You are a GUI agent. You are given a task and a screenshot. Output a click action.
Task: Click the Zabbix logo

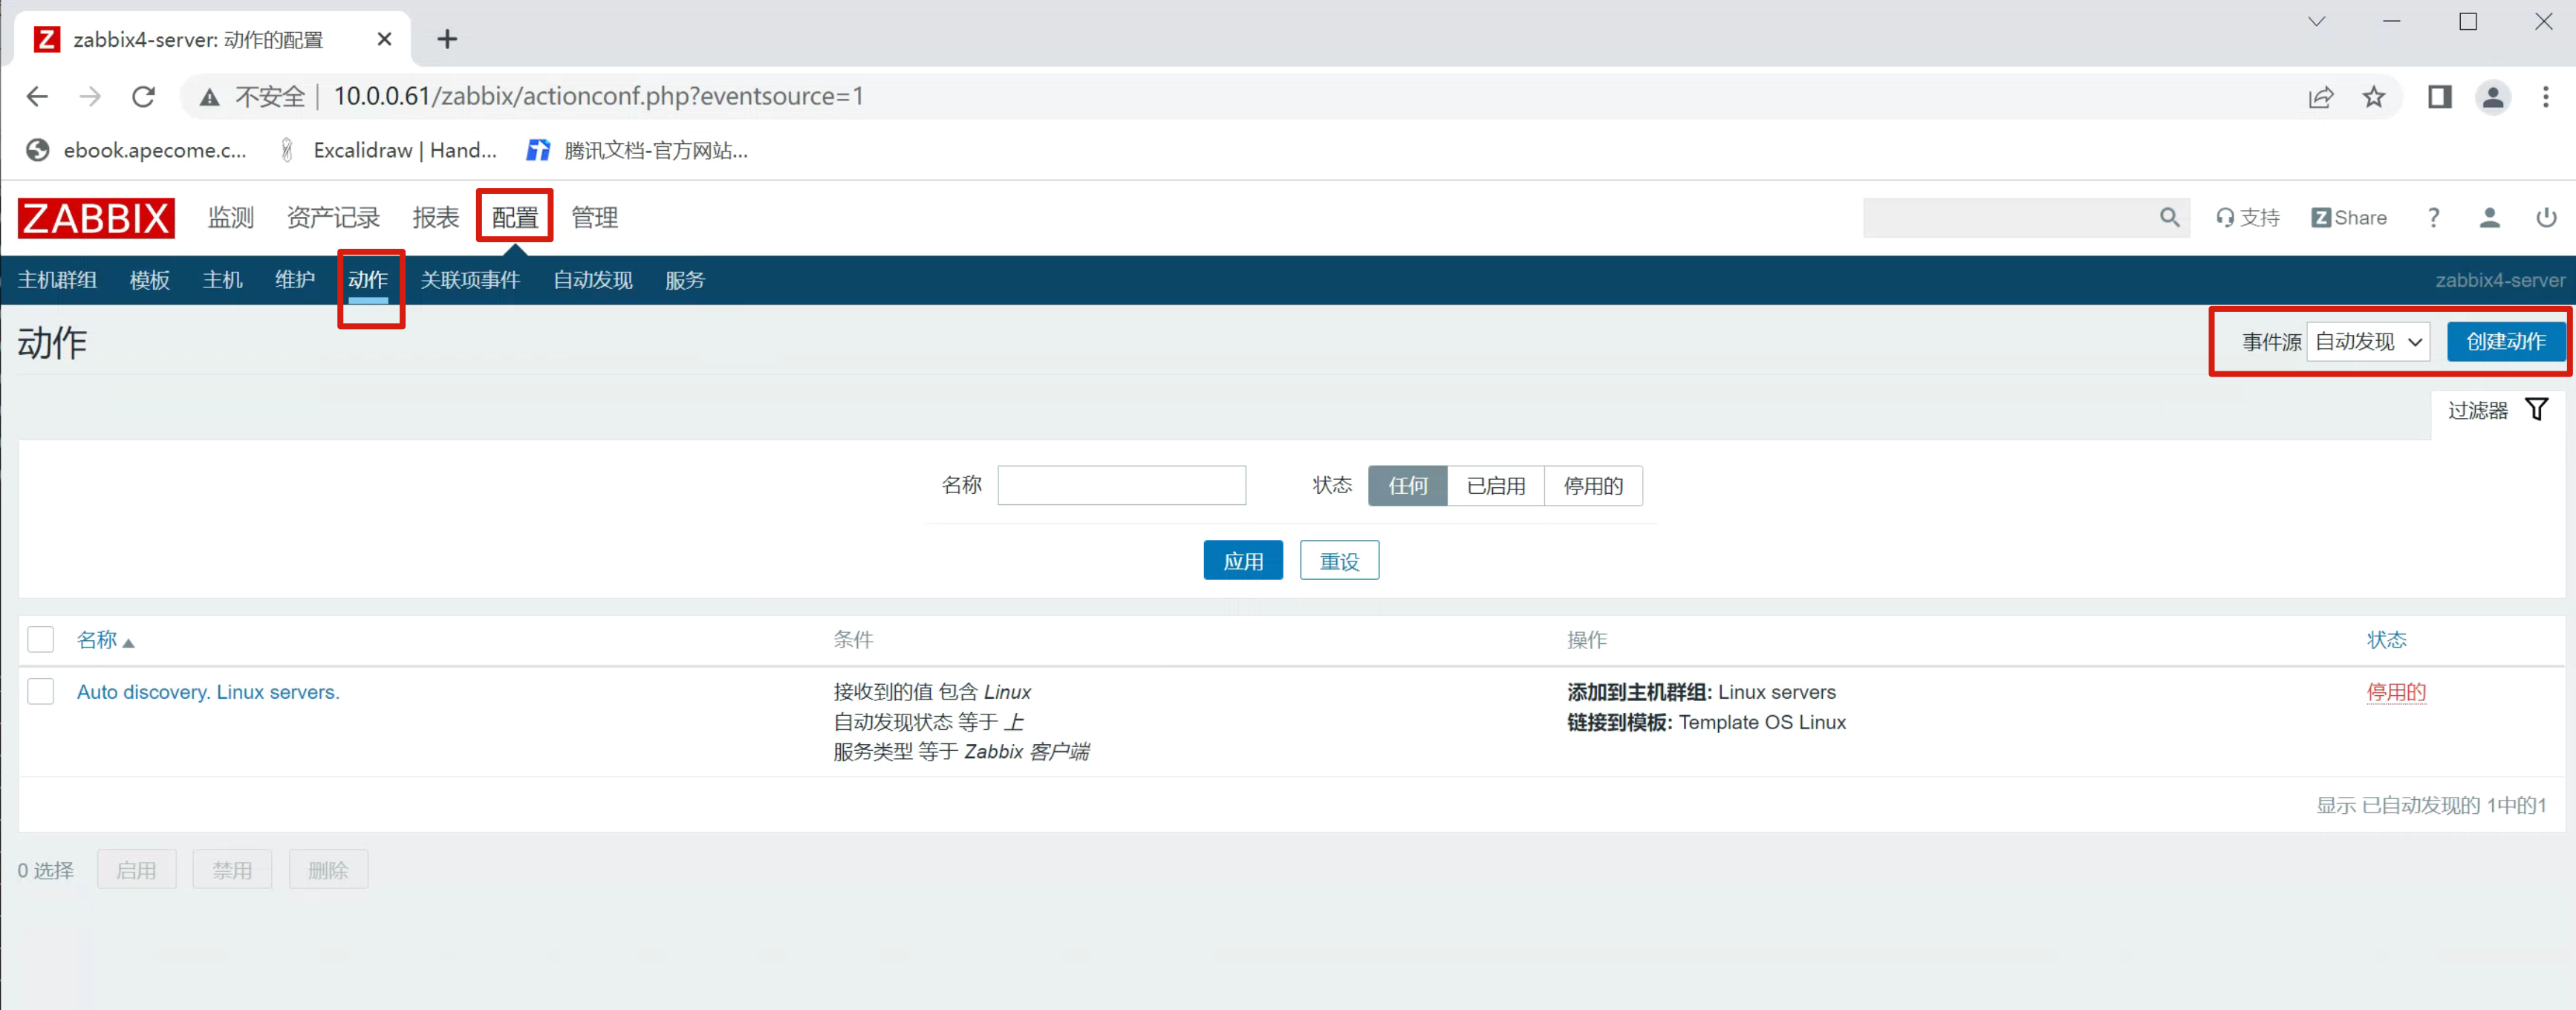pyautogui.click(x=96, y=218)
